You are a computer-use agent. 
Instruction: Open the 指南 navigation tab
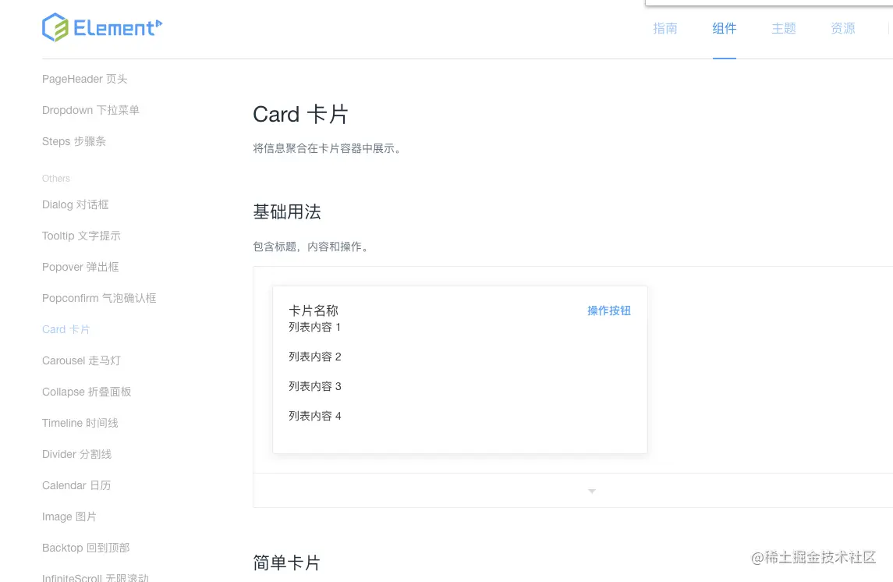665,28
